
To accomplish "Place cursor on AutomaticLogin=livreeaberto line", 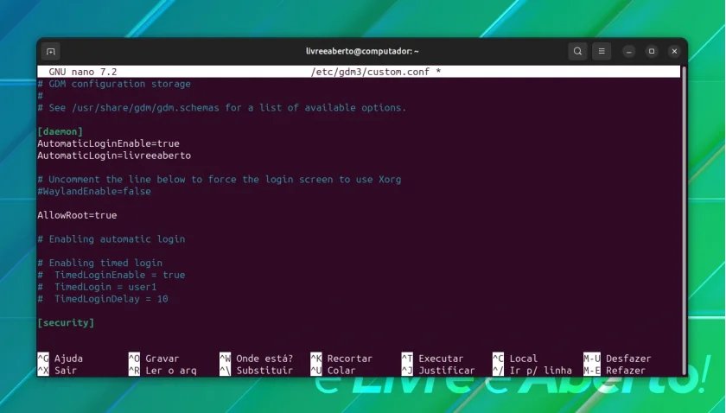I will point(114,156).
